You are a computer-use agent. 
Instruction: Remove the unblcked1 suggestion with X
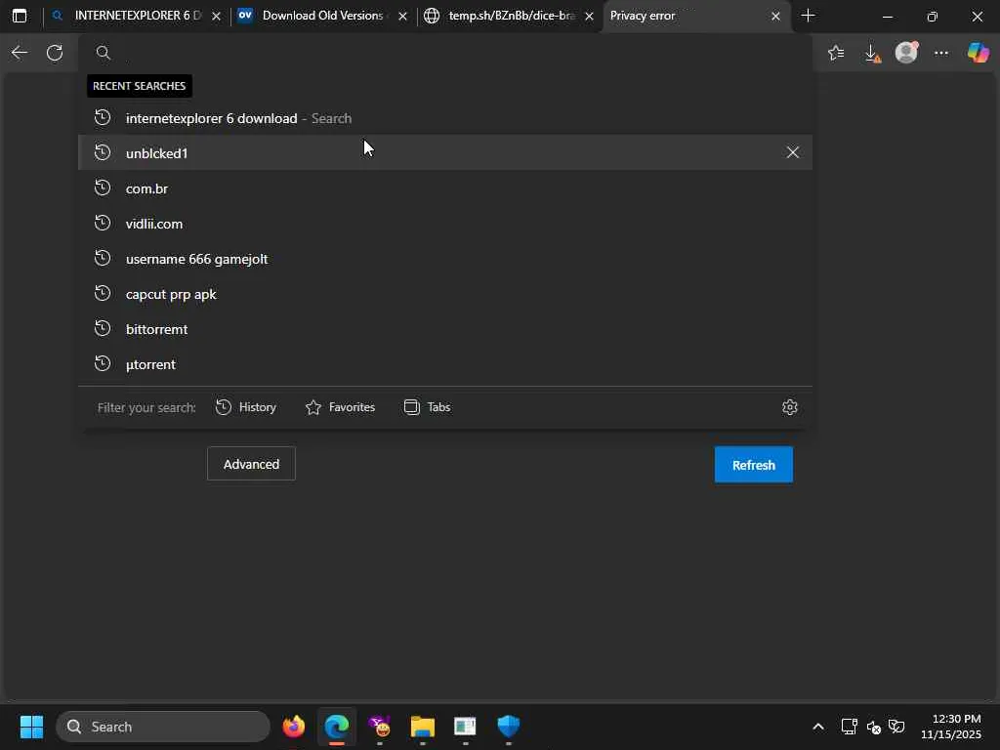[x=793, y=152]
